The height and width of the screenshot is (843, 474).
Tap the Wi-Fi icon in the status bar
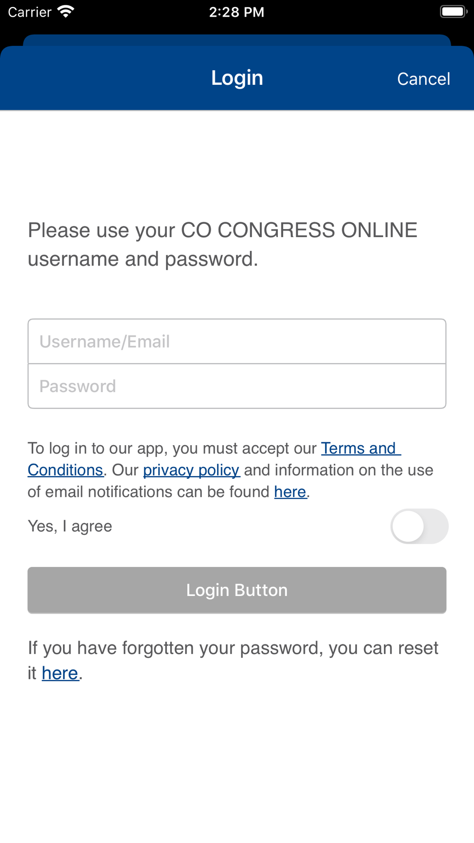(65, 11)
